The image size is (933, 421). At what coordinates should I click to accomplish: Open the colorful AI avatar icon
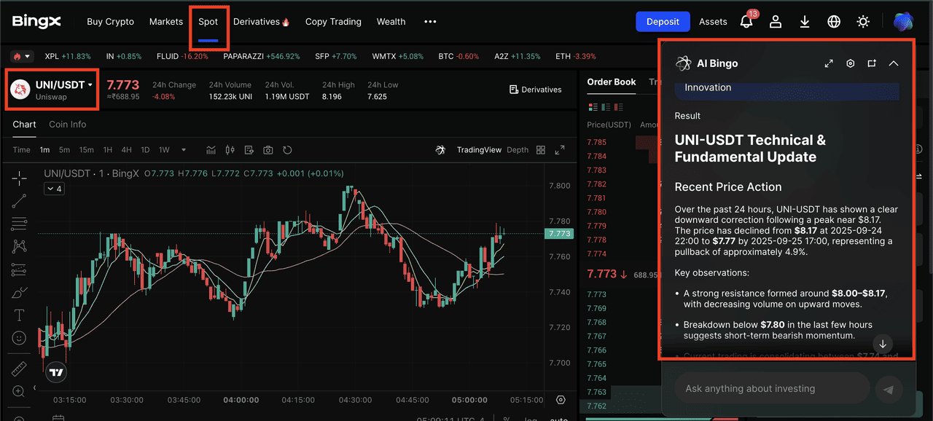pos(904,22)
